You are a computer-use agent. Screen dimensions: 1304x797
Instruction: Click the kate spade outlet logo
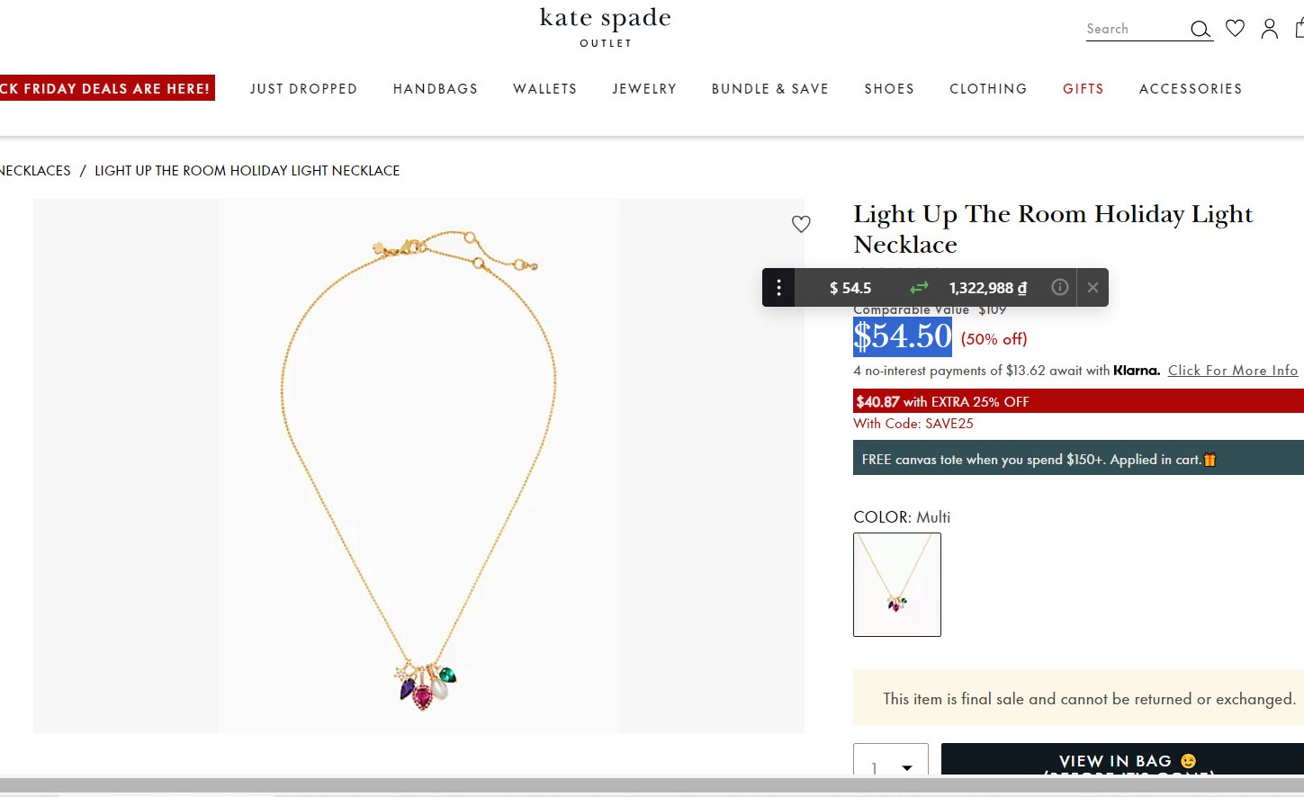[606, 27]
